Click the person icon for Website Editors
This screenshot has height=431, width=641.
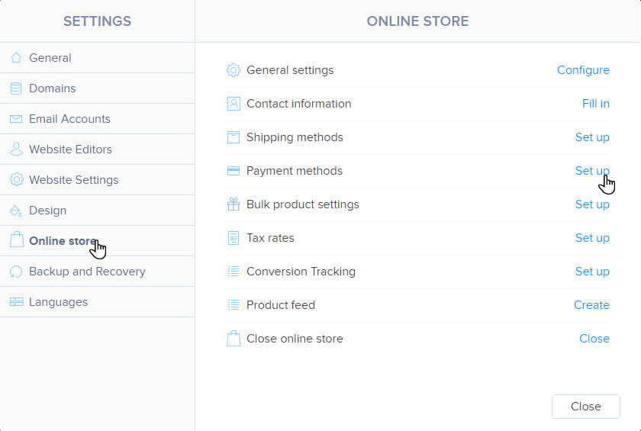tap(16, 150)
